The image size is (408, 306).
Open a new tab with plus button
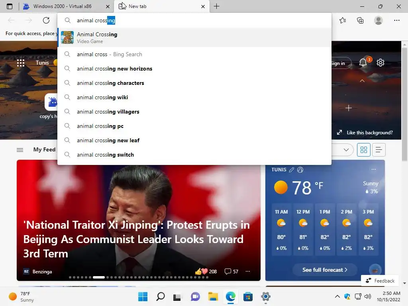click(x=216, y=6)
